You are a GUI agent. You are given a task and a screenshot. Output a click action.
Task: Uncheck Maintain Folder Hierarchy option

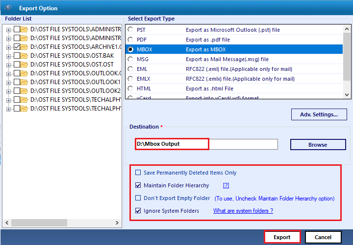click(138, 185)
